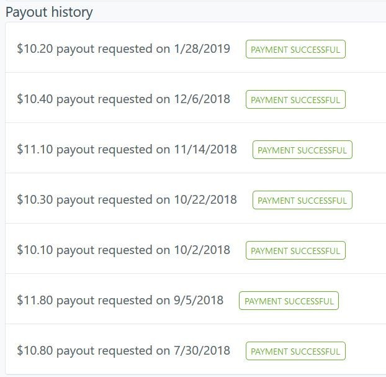Screen dimensions: 386x377
Task: Click Payment Successful badge for 9/5/2018 payout
Action: 289,301
